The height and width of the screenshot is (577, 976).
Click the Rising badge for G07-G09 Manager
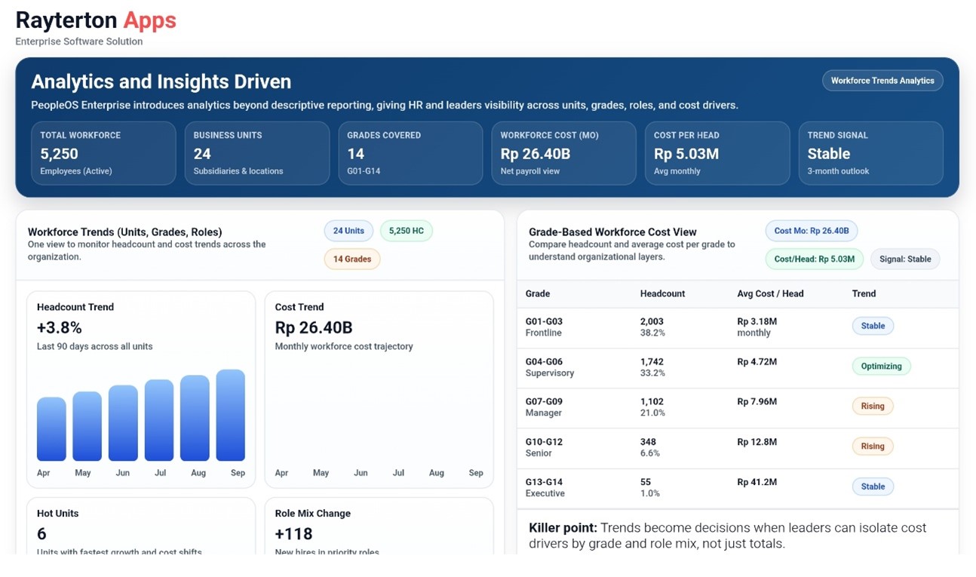pos(872,406)
